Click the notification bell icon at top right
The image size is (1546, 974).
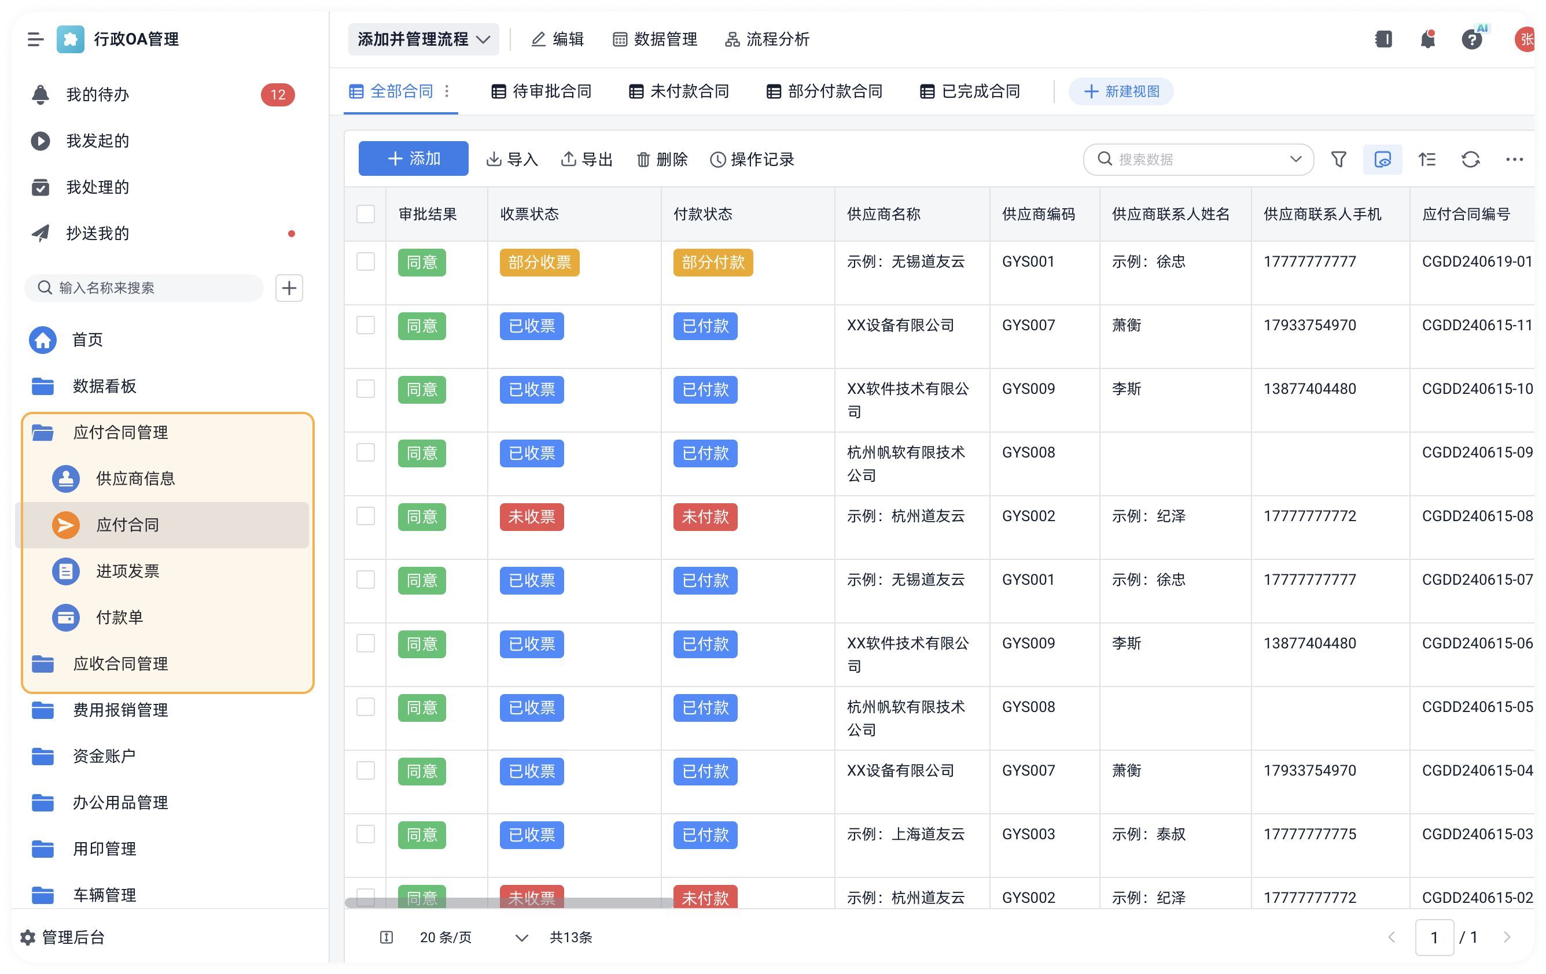point(1427,39)
